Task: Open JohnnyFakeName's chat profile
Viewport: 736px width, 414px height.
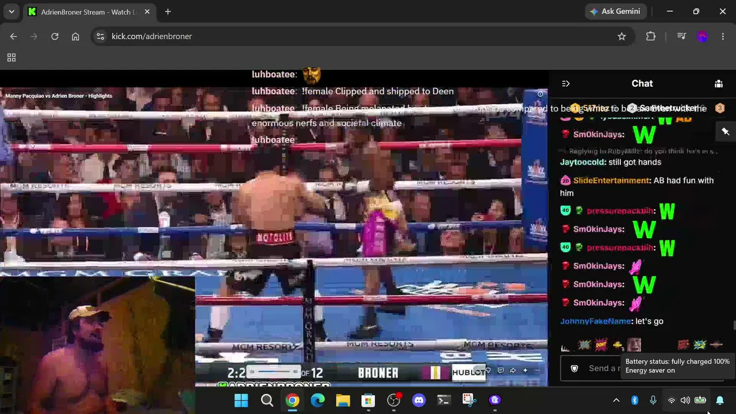Action: coord(596,321)
